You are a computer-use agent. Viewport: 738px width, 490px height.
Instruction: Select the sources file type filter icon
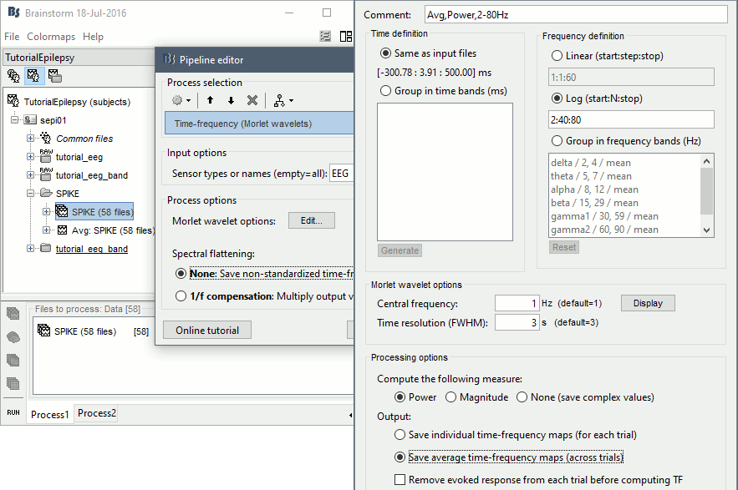[x=13, y=337]
